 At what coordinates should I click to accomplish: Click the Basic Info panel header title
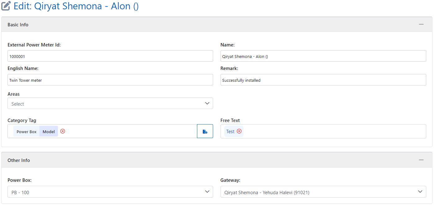pyautogui.click(x=18, y=25)
